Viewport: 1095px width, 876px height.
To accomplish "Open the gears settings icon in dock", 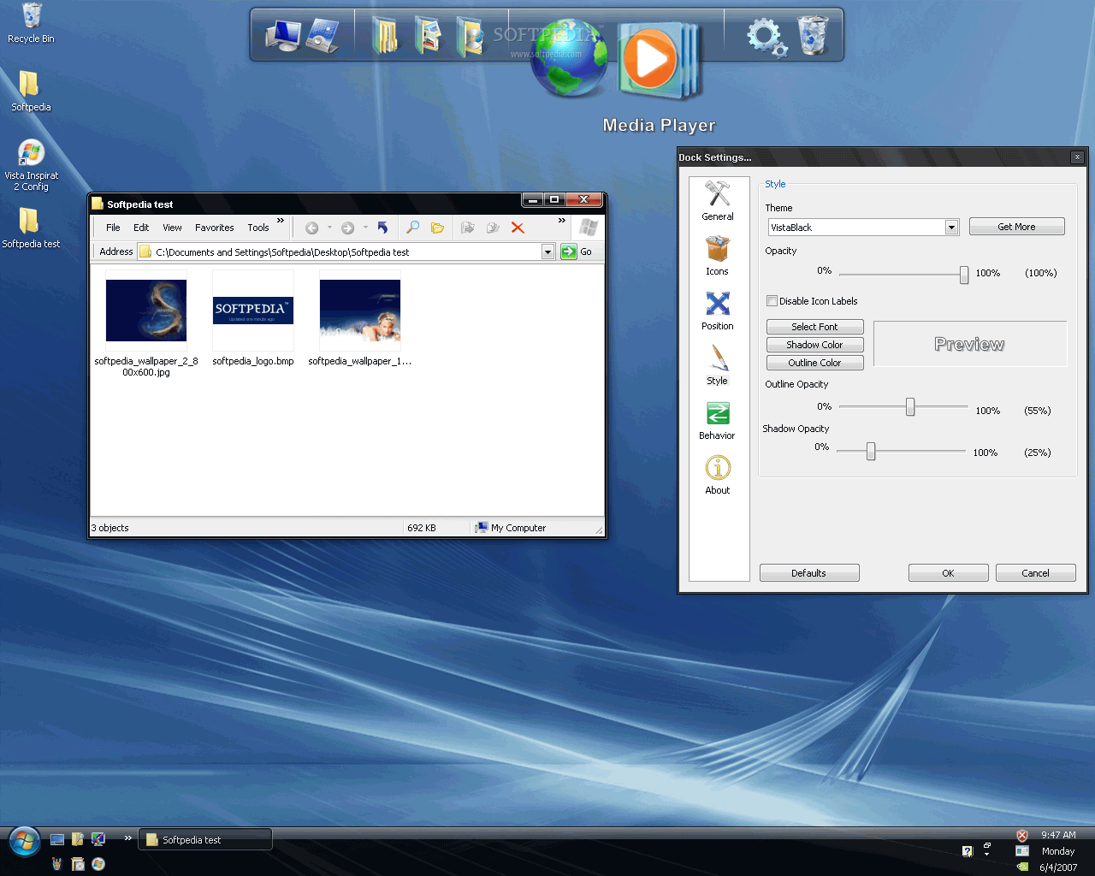I will click(766, 38).
